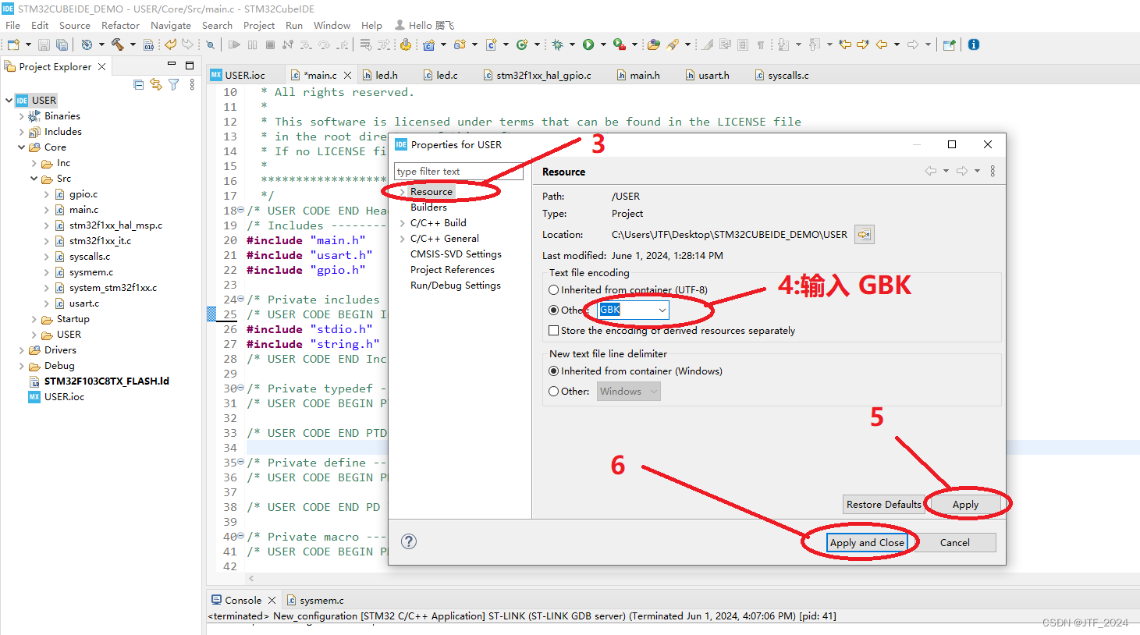Collapse all nodes in Project Explorer

click(138, 84)
